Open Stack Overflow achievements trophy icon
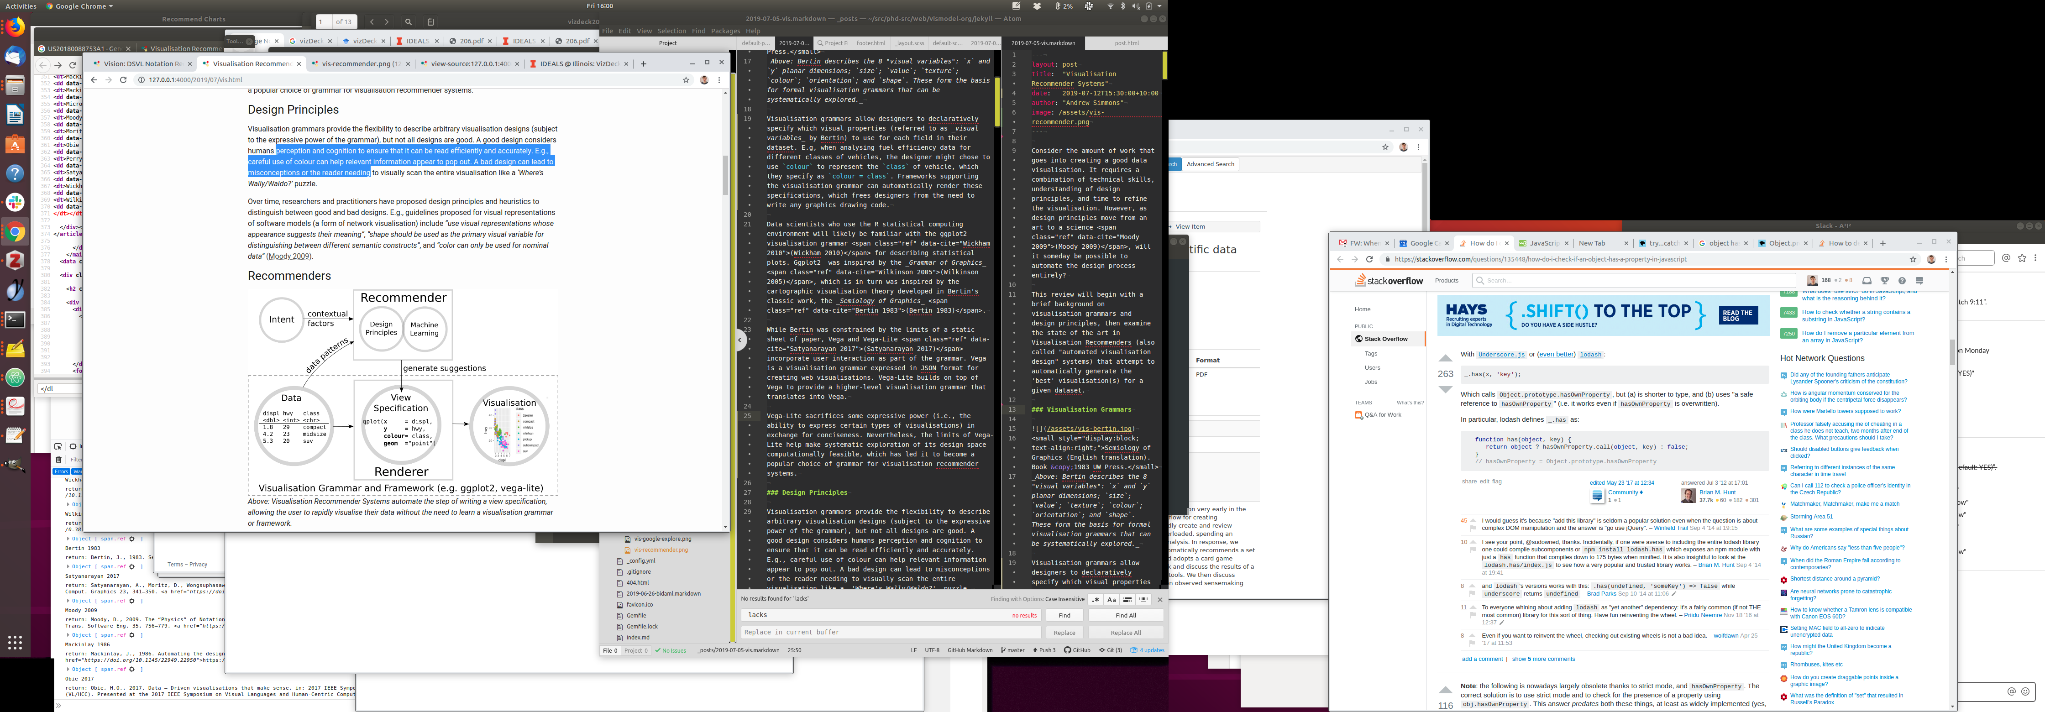 tap(1885, 280)
